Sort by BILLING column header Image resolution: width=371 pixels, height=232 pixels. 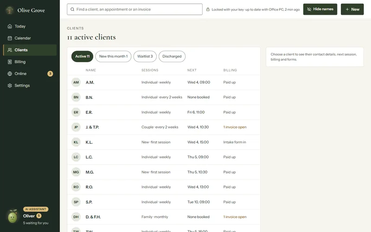(230, 70)
